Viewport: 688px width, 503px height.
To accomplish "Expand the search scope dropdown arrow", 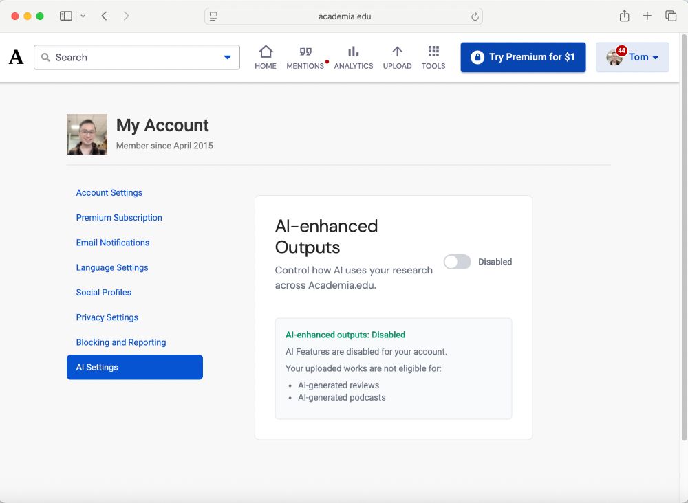I will [x=227, y=58].
